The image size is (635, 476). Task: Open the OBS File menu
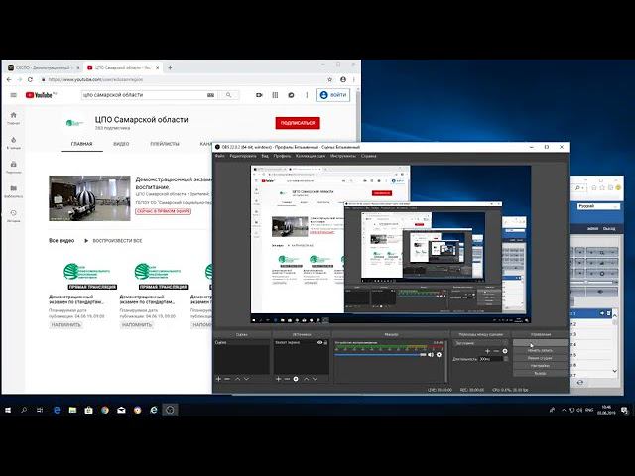coord(219,156)
